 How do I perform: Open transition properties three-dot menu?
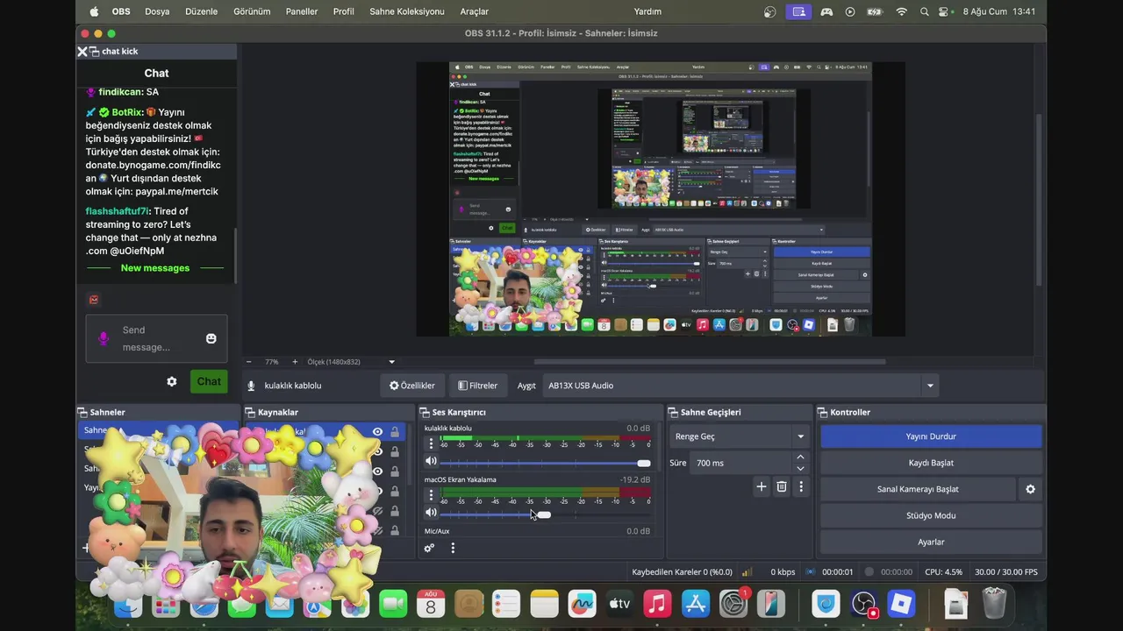(x=801, y=486)
